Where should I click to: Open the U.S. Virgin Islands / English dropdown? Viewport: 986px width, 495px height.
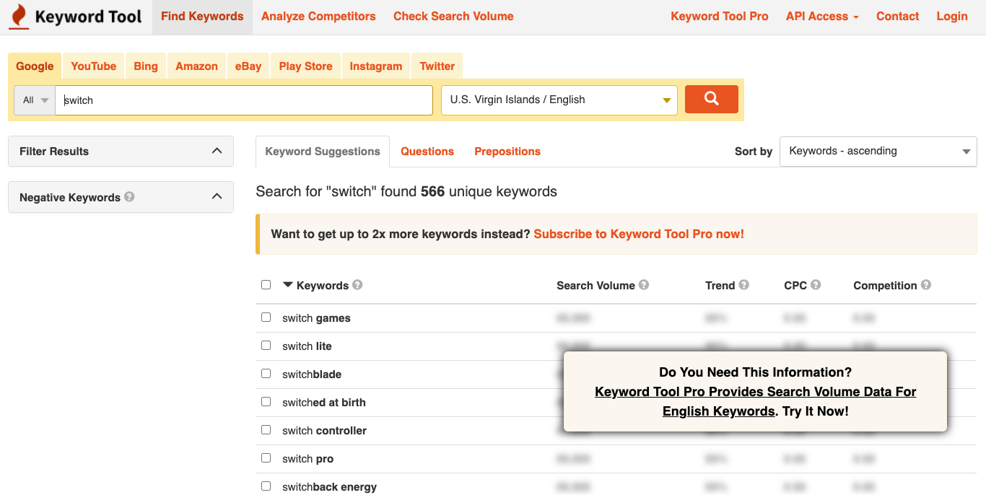point(559,100)
